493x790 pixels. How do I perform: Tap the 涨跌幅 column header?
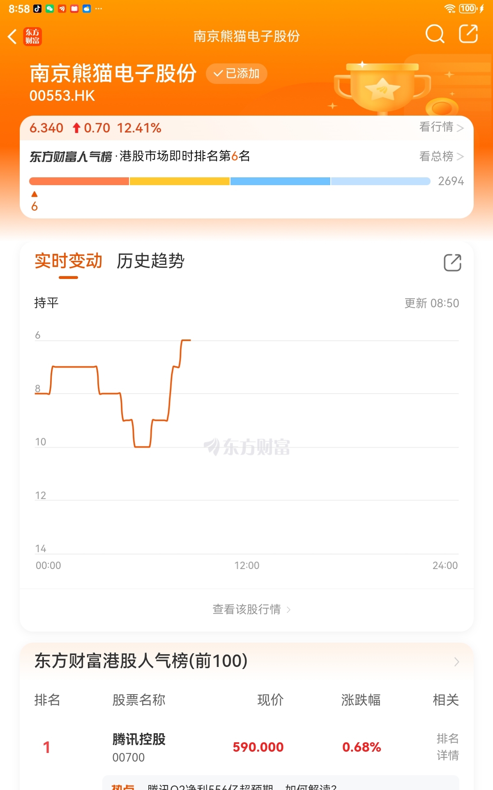click(x=361, y=699)
